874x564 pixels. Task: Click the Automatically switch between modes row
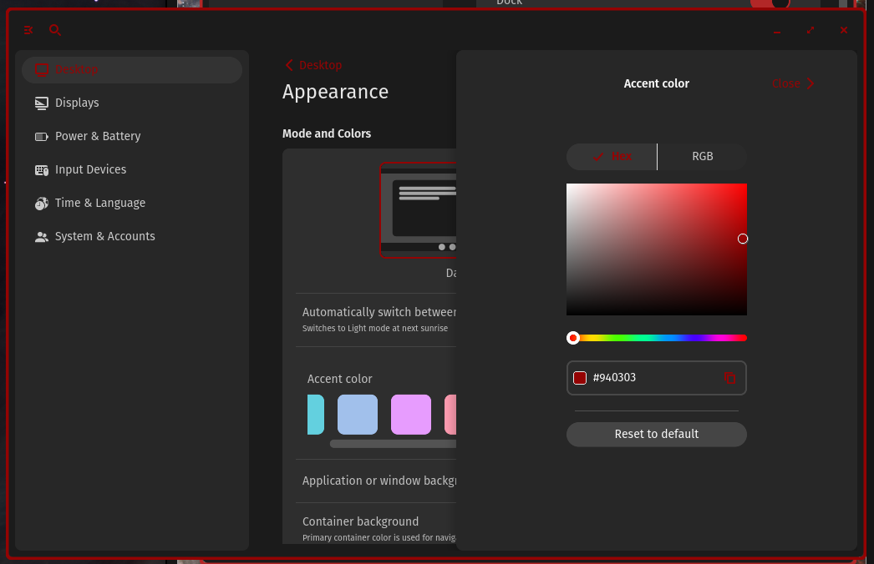pyautogui.click(x=376, y=320)
